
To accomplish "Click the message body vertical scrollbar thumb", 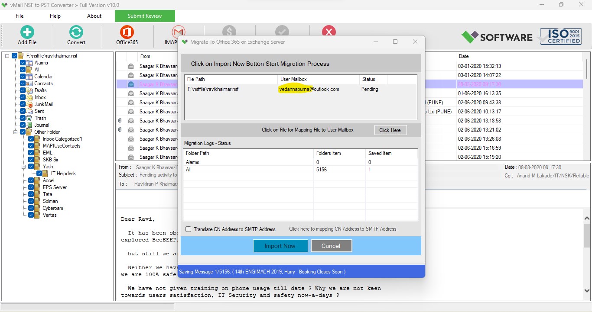I will coord(587,236).
